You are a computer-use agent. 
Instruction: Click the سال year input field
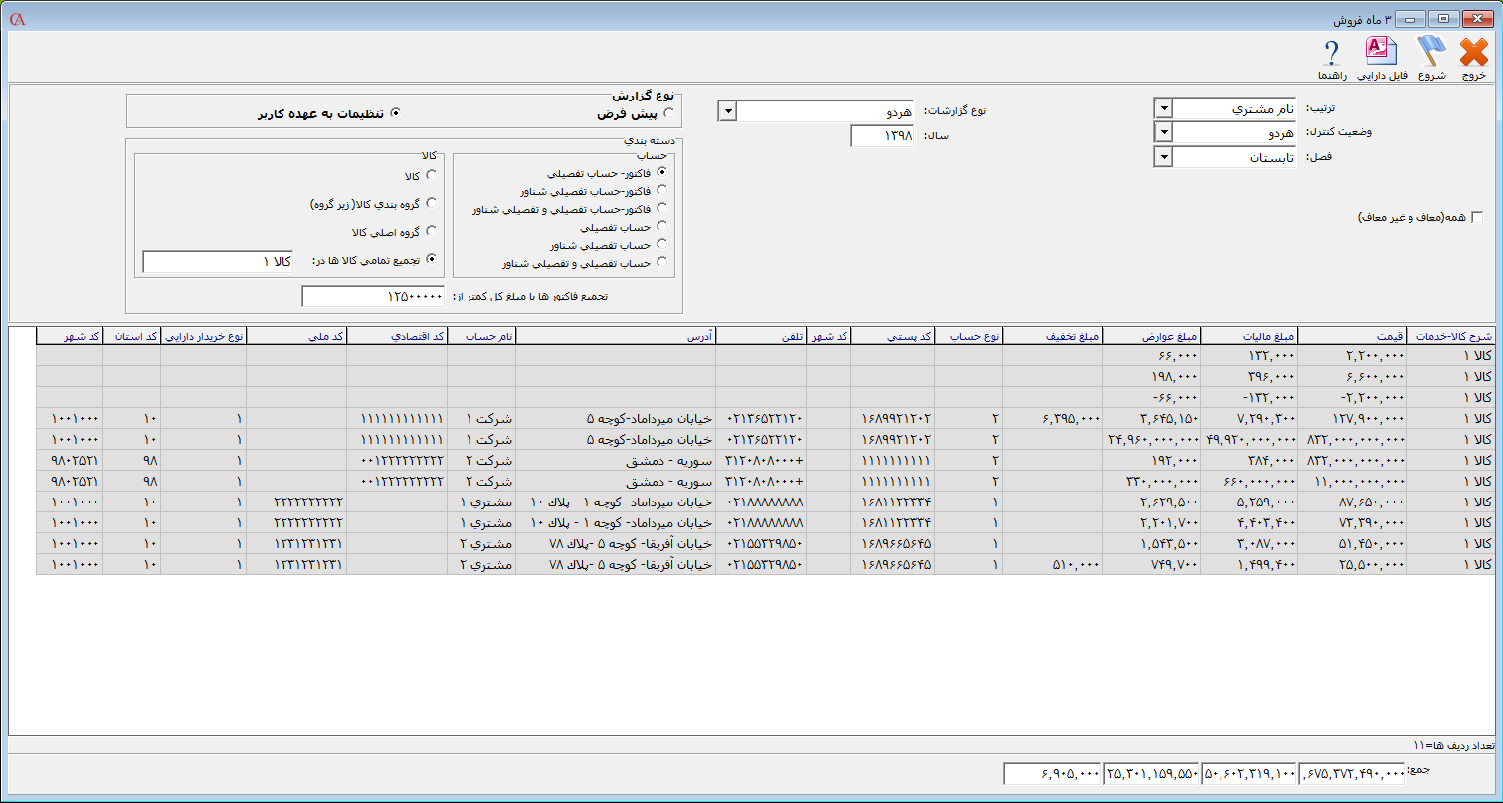882,136
